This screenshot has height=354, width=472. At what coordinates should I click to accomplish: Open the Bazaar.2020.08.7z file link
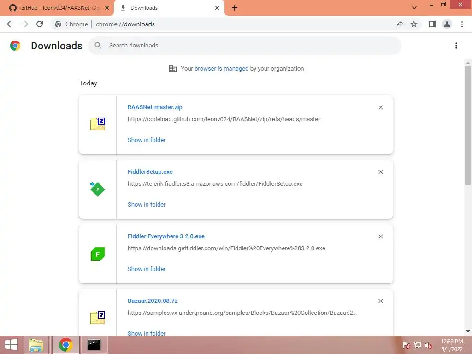(x=153, y=301)
